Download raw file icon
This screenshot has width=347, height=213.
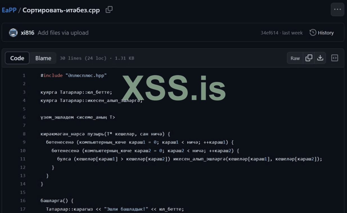(x=320, y=58)
